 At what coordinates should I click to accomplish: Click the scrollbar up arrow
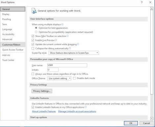tap(152, 8)
